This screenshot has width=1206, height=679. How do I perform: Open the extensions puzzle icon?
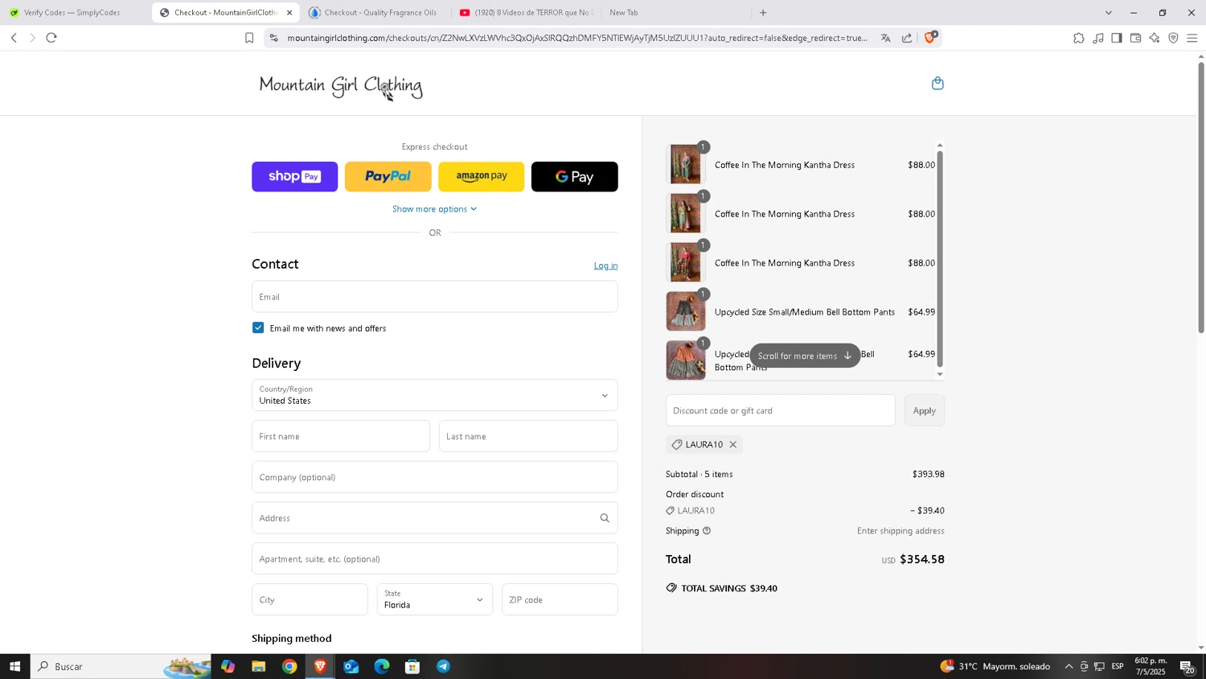(1079, 38)
